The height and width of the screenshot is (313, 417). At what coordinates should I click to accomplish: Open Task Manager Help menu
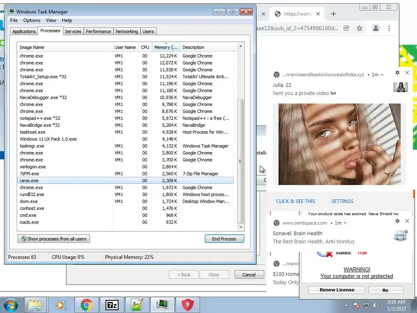click(x=67, y=20)
